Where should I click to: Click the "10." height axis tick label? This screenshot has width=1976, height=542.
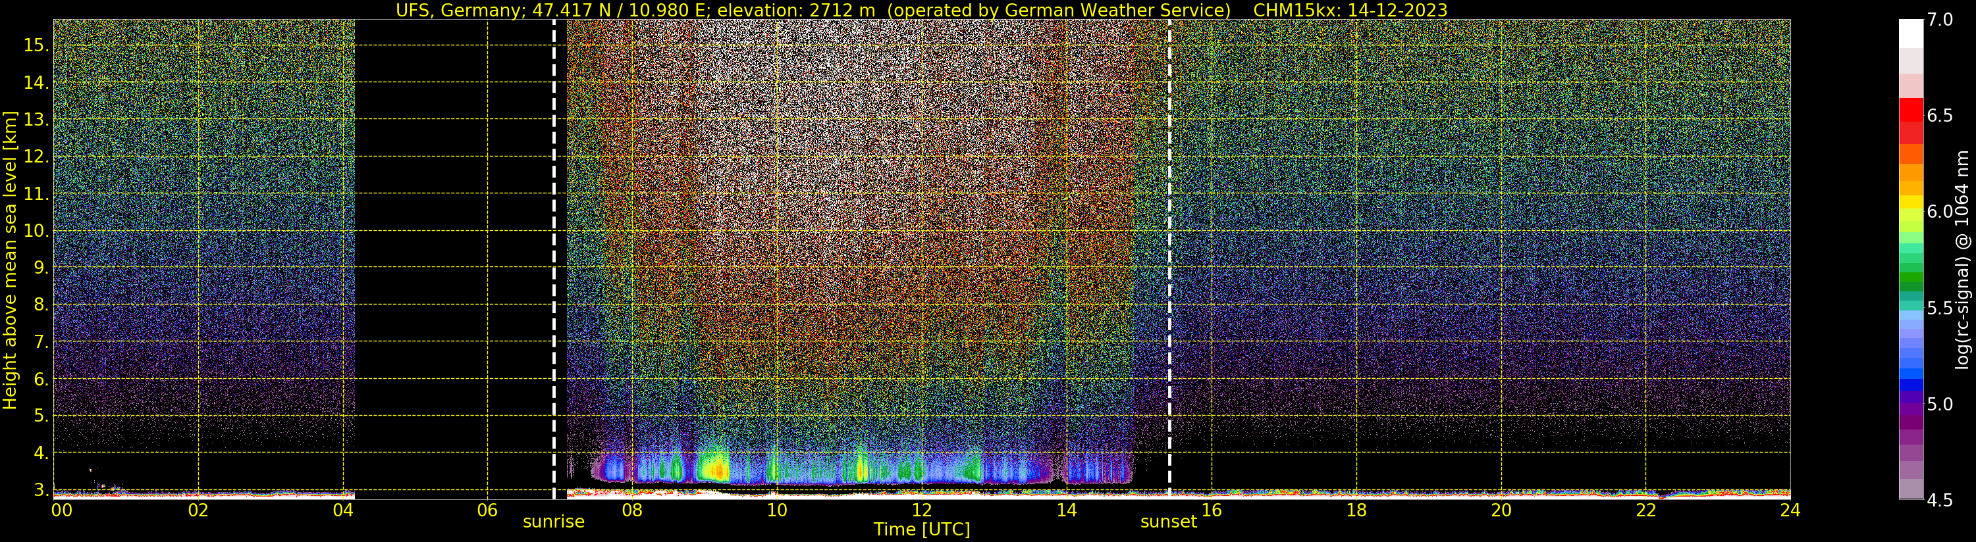(36, 231)
